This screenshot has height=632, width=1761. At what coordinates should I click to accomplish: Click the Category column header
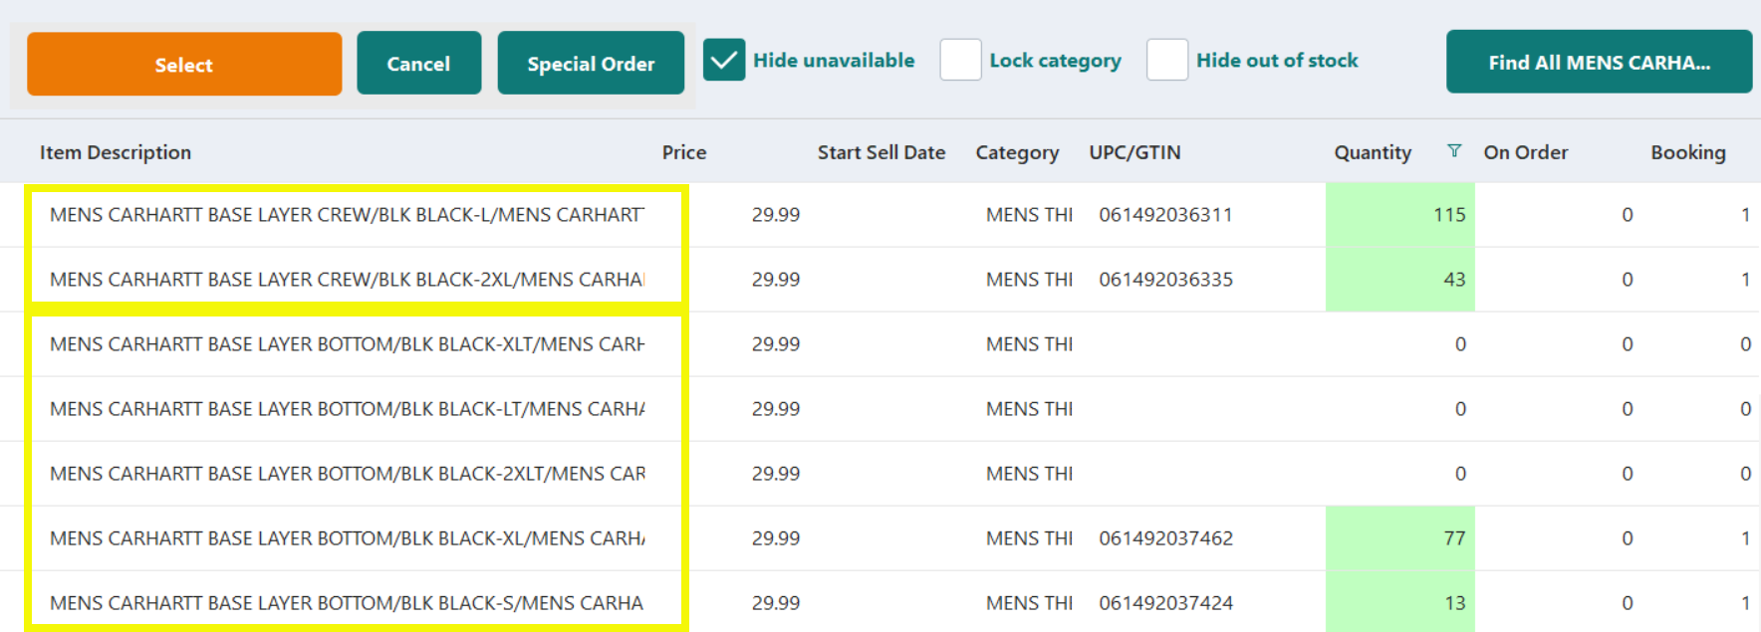click(x=1017, y=152)
